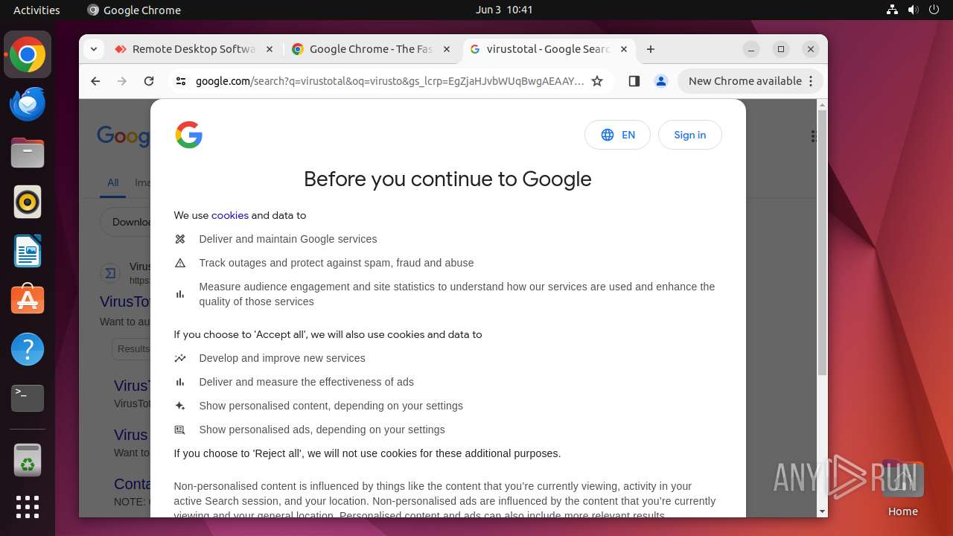Screen dimensions: 953x536
Task: Open Rhythmbox music player in dock
Action: click(x=28, y=202)
